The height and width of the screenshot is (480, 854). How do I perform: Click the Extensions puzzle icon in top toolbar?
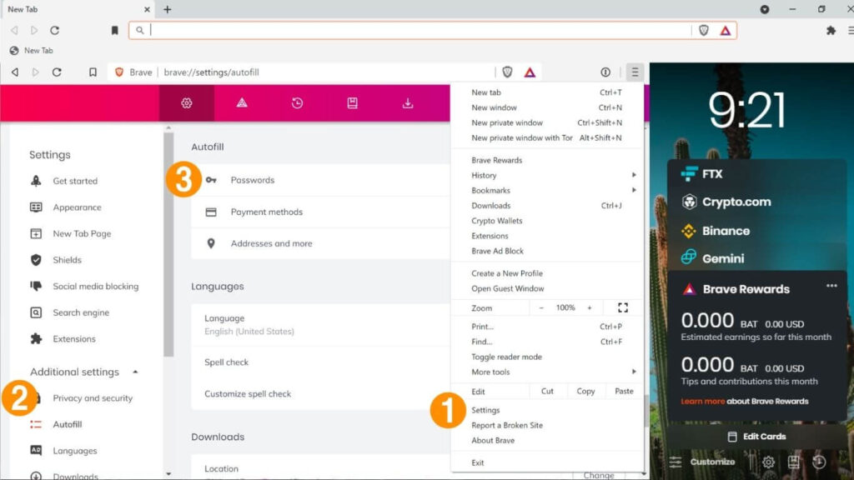click(x=831, y=30)
